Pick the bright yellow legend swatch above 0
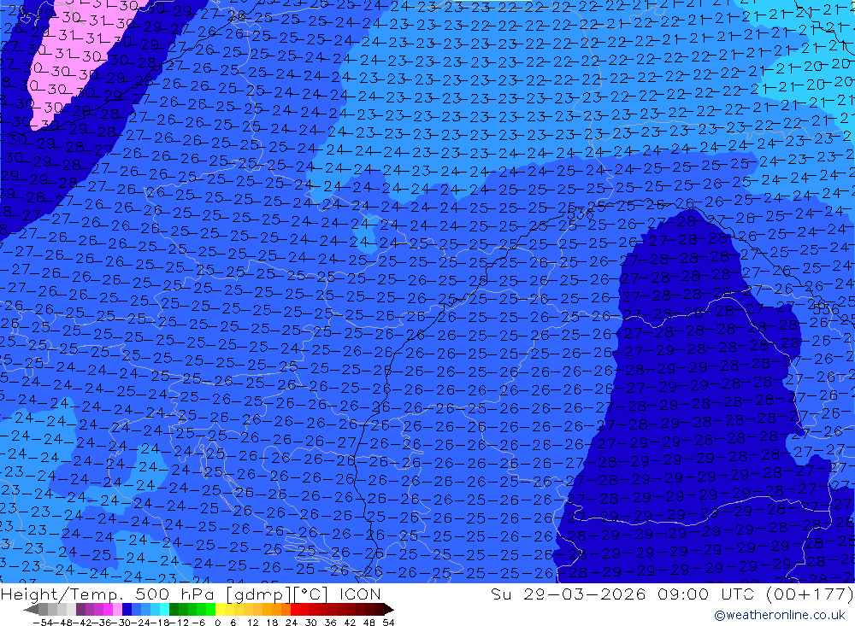 point(221,610)
